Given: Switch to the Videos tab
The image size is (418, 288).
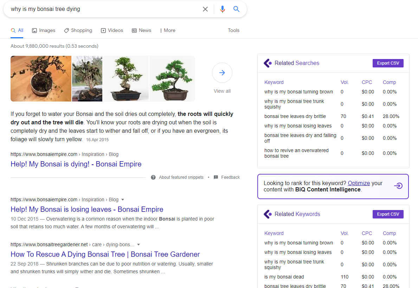Looking at the screenshot, I should pyautogui.click(x=112, y=30).
